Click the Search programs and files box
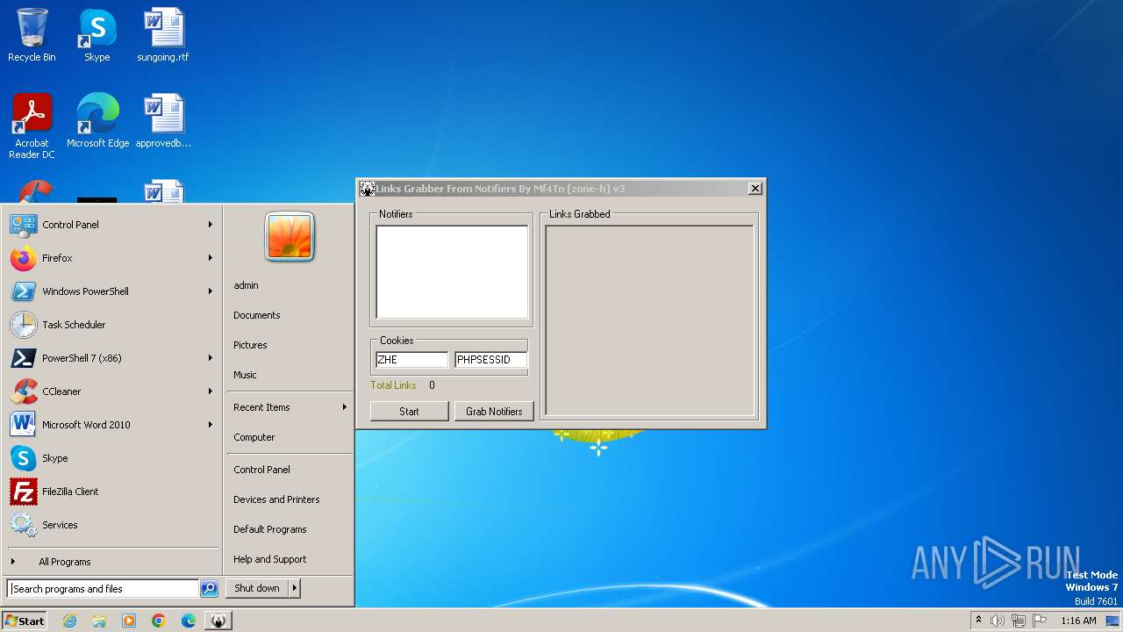This screenshot has width=1123, height=632. (103, 589)
